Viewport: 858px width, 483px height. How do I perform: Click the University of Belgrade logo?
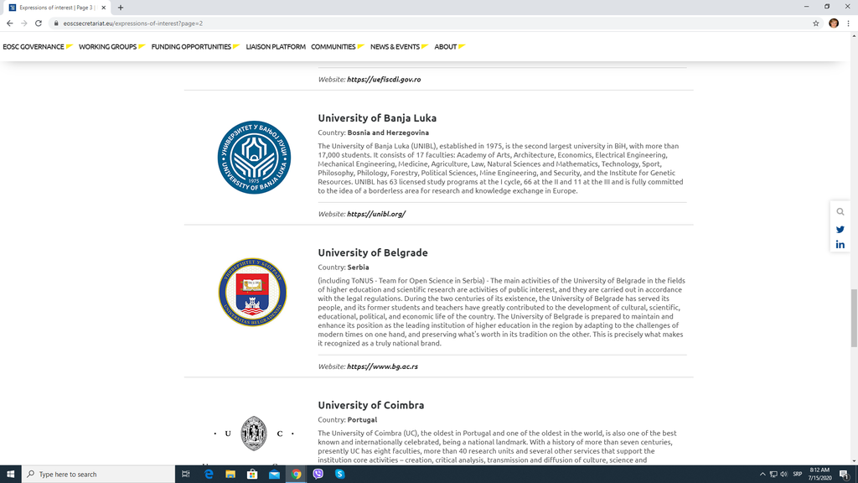pos(252,293)
